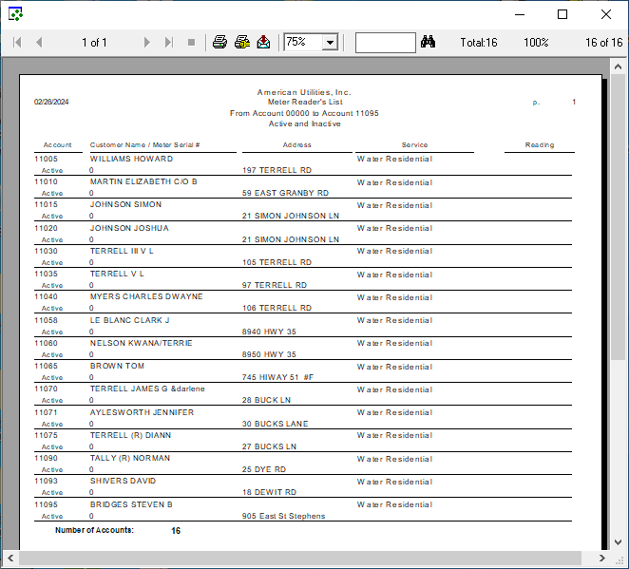
Task: Select customer MARTIN ELIZABETH C/O B
Action: pyautogui.click(x=143, y=181)
